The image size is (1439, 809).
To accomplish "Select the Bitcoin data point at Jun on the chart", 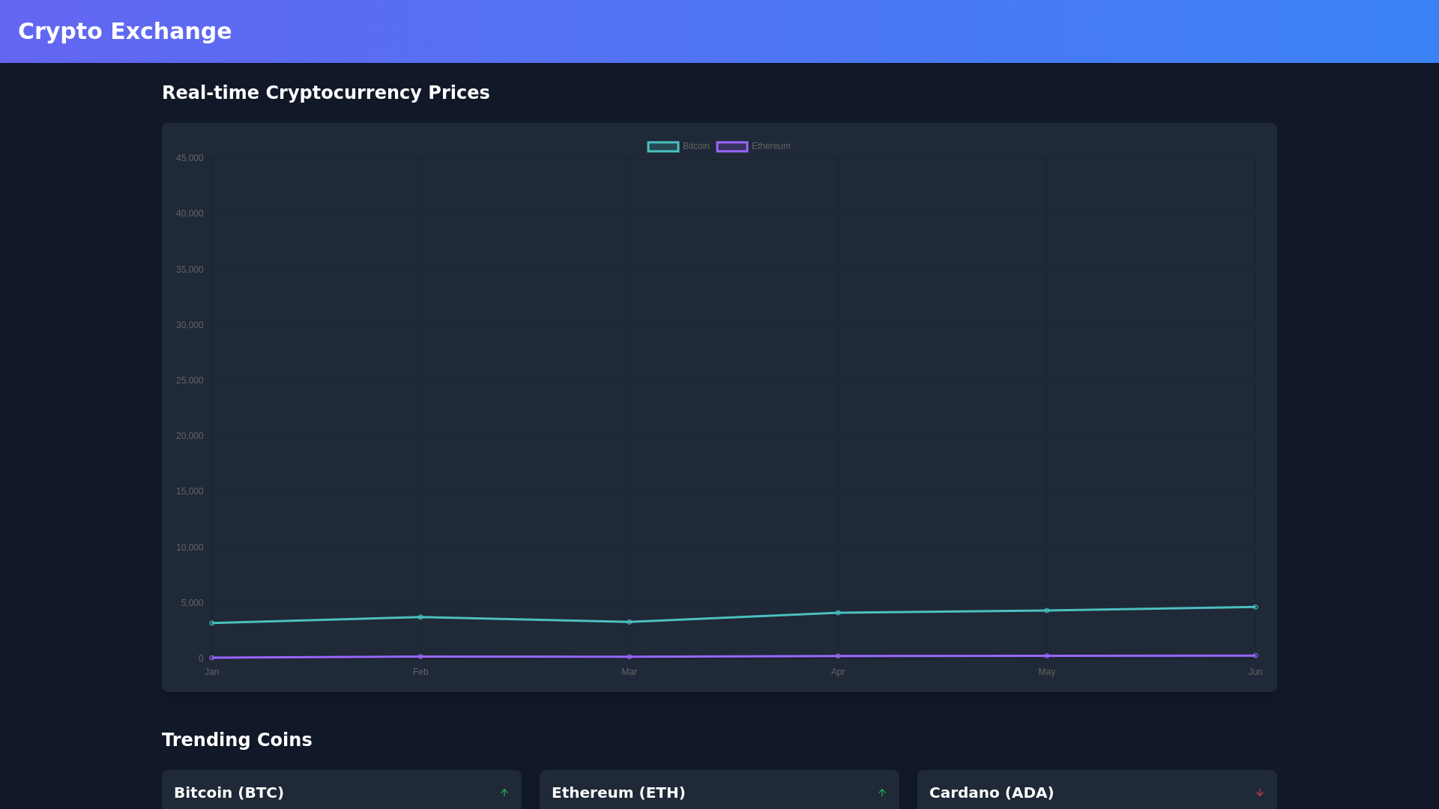I will coord(1256,606).
